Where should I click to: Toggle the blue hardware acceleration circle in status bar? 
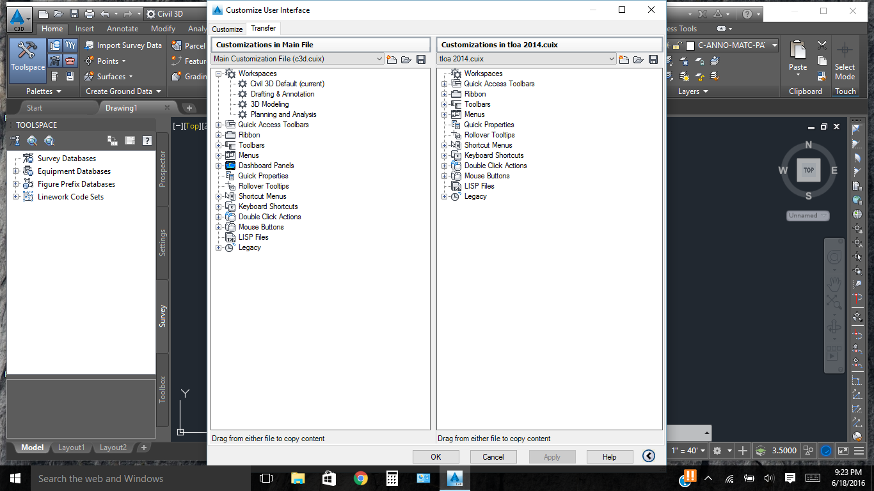point(826,450)
